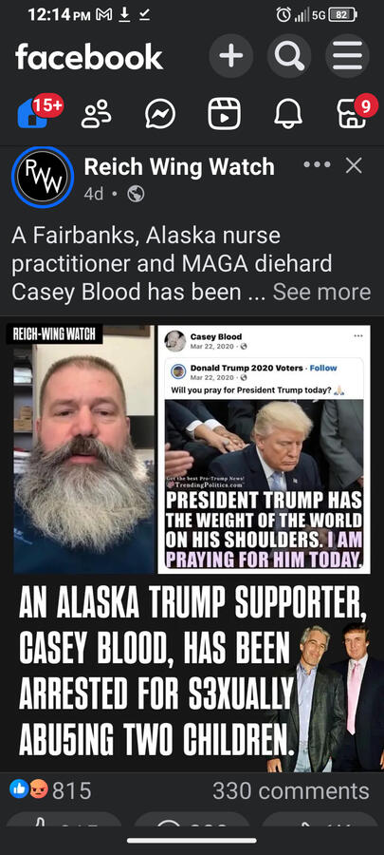This screenshot has height=855, width=384.
Task: Open Messenger icon
Action: click(x=160, y=114)
